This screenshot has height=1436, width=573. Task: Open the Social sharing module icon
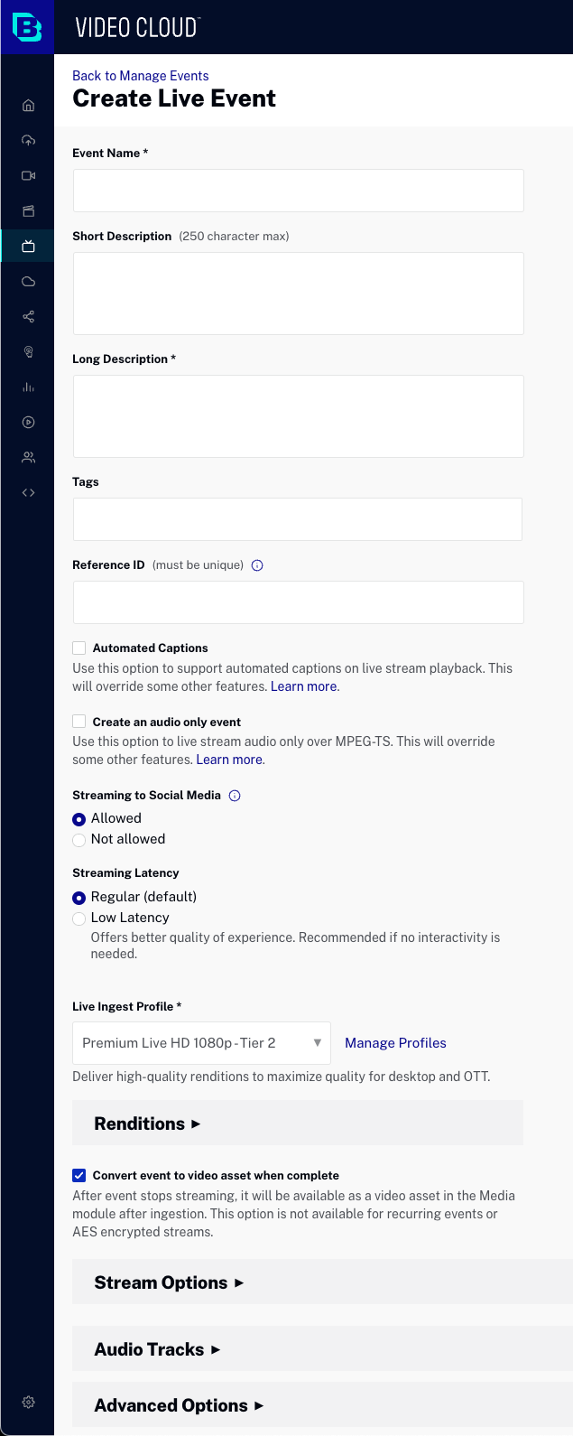click(x=27, y=316)
